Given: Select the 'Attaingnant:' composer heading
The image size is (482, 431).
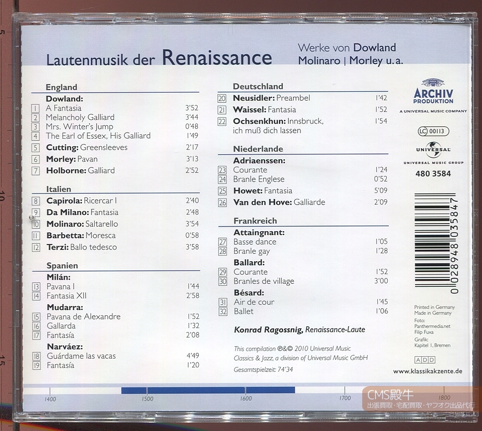Looking at the screenshot, I should (x=259, y=232).
